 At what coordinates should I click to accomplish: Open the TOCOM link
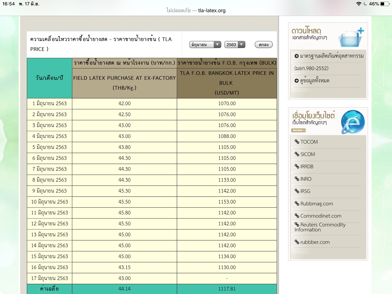point(309,142)
